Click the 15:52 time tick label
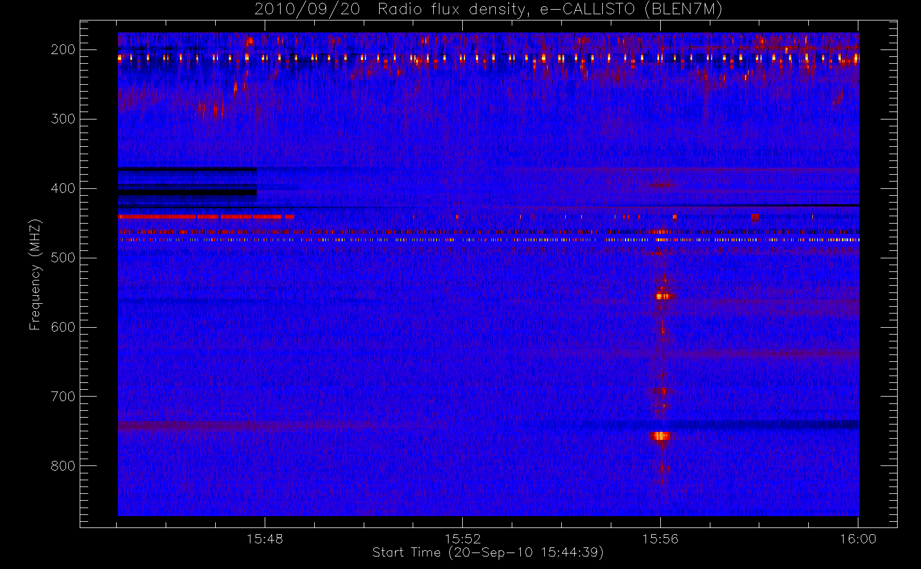Viewport: 921px width, 569px height. click(x=463, y=539)
